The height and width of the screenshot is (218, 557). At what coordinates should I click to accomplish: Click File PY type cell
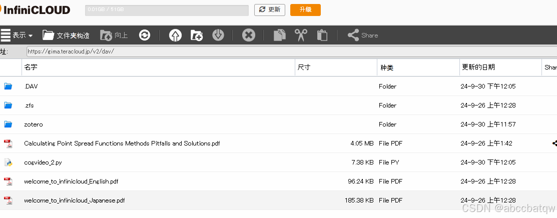point(389,162)
